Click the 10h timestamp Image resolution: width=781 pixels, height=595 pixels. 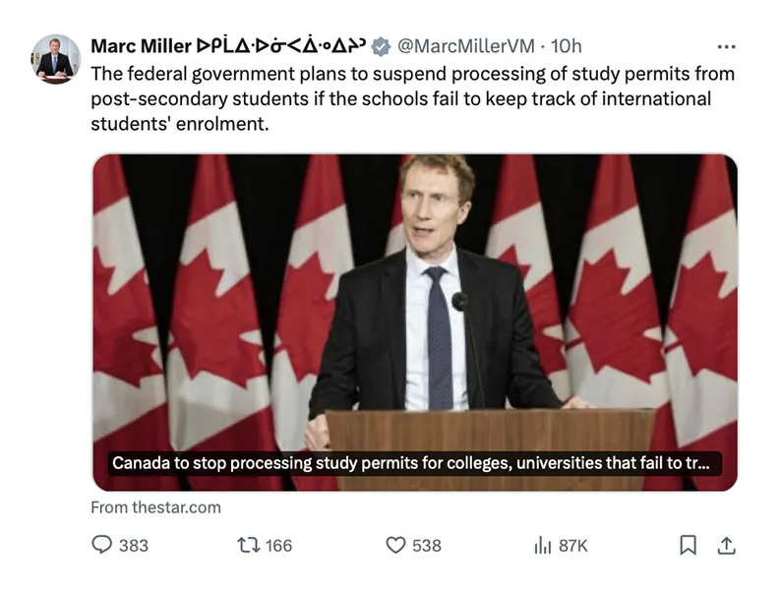567,46
